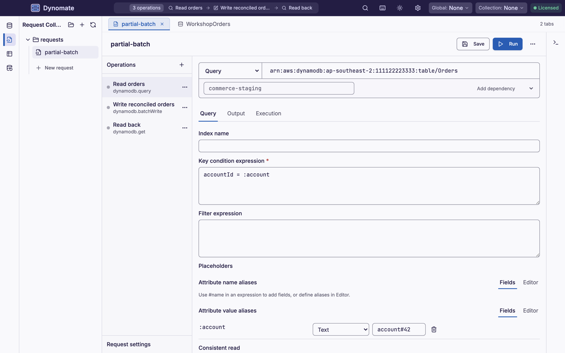
Task: Refresh the request collections list
Action: [x=93, y=25]
